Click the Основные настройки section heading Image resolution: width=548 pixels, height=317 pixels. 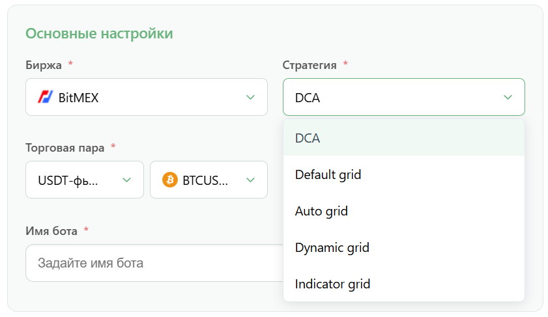click(99, 33)
